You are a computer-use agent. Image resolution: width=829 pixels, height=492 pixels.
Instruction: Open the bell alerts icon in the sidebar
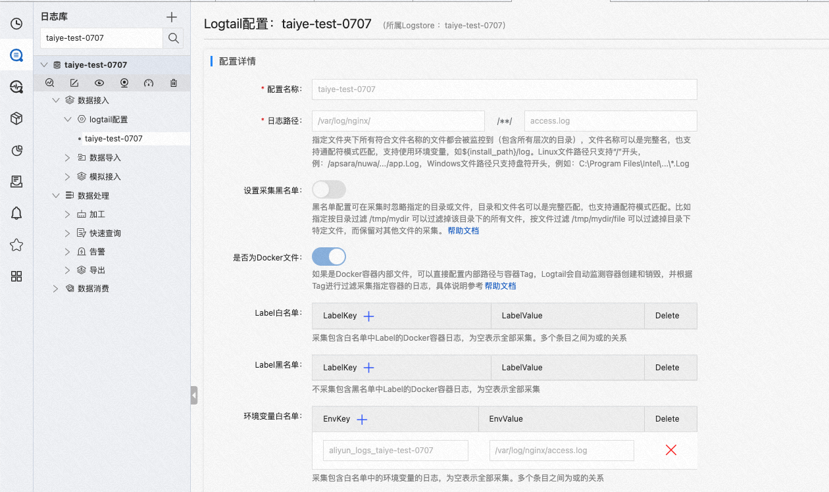click(x=16, y=213)
